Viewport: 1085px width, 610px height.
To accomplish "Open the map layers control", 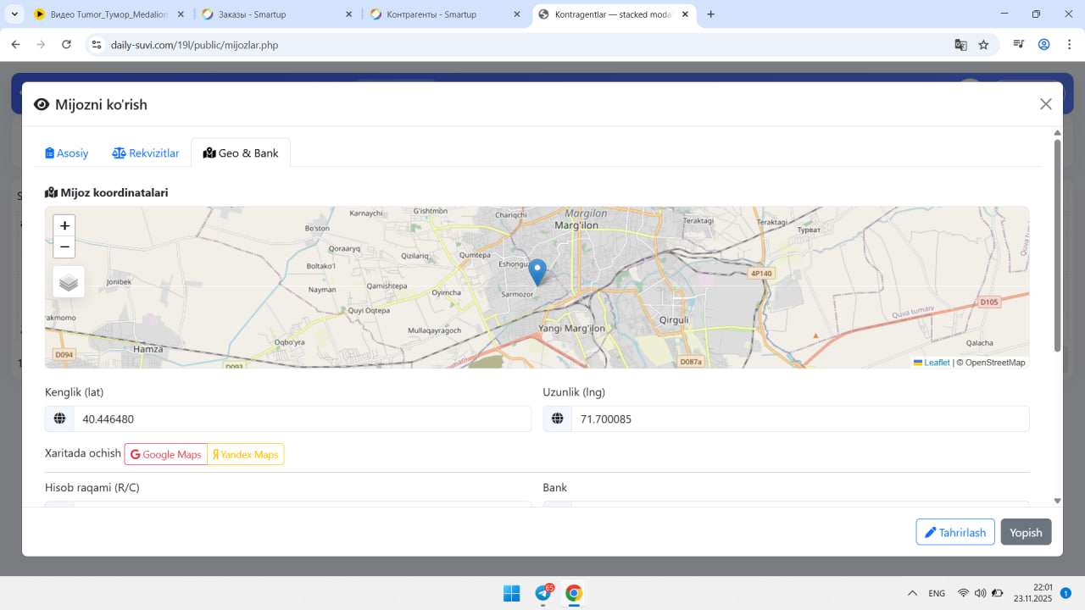I will [69, 282].
